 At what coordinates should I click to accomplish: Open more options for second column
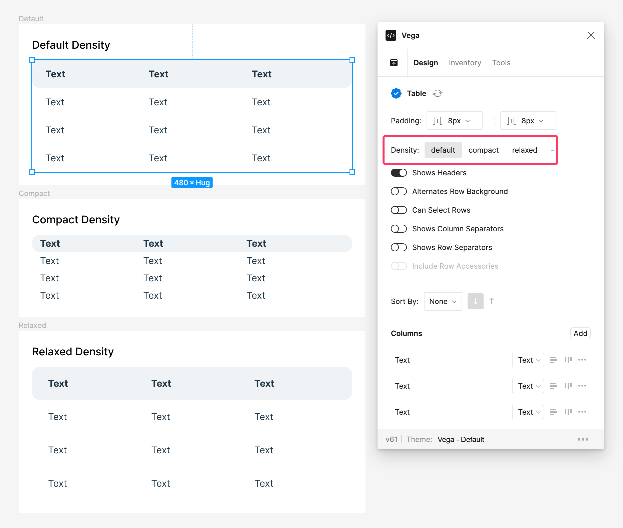[582, 386]
